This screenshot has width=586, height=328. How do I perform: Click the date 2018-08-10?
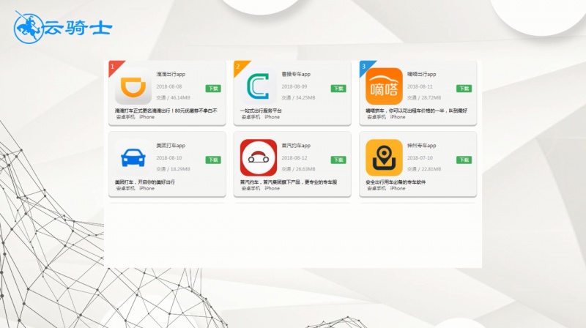169,157
